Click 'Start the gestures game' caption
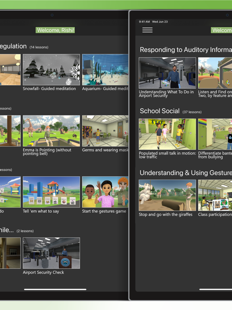 pyautogui.click(x=104, y=211)
